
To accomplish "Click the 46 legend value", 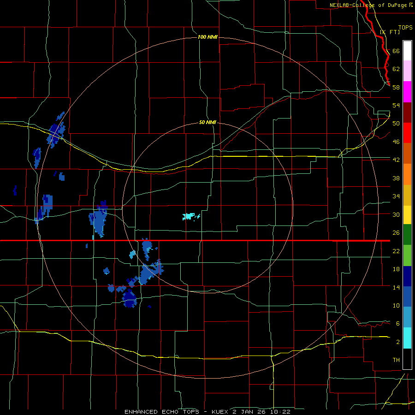I will (396, 142).
